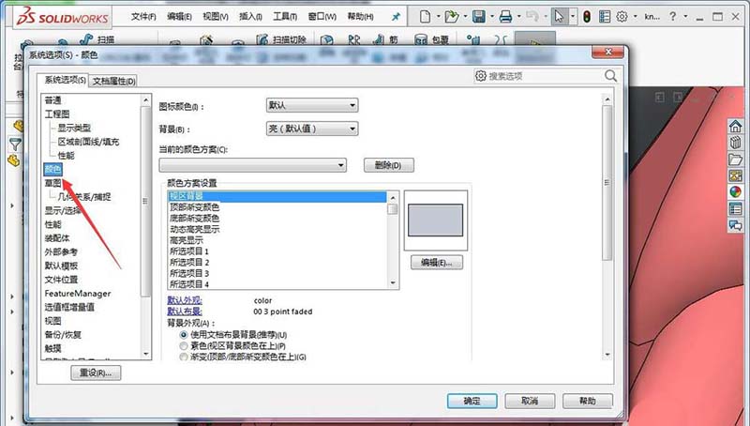Viewport: 750px width, 426px height.
Task: Open the Insert (插入) menu
Action: [250, 17]
